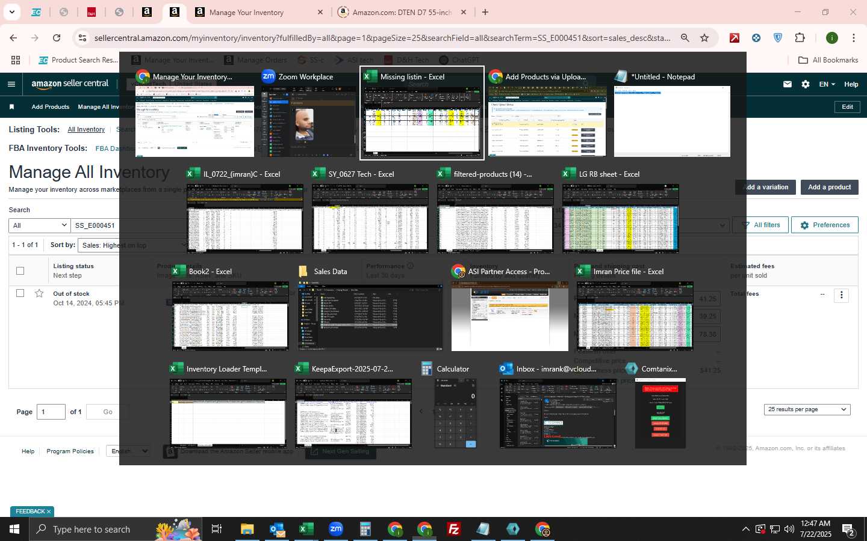Viewport: 867px width, 541px height.
Task: Click the page number input field
Action: pyautogui.click(x=51, y=412)
